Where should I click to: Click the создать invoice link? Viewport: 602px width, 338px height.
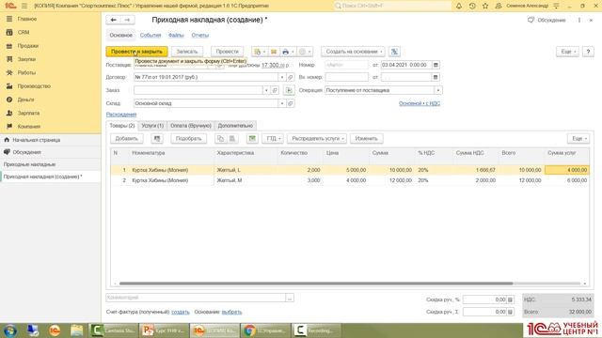coord(181,312)
